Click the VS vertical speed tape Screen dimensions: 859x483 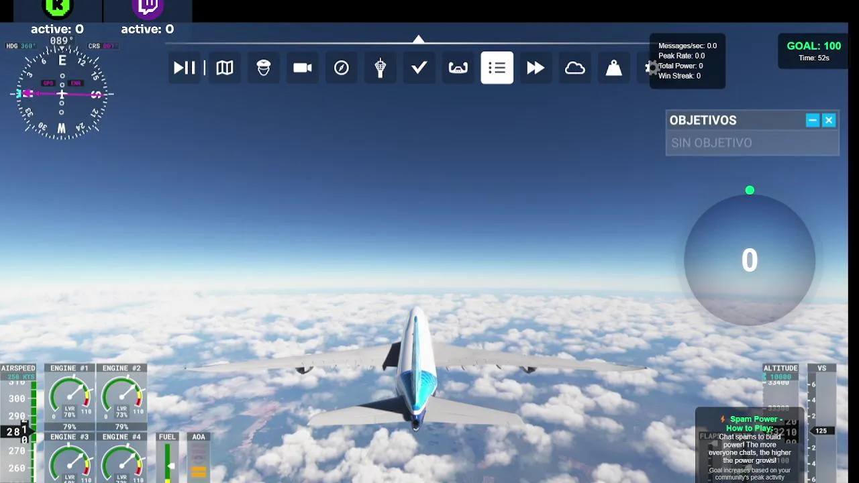pos(821,423)
